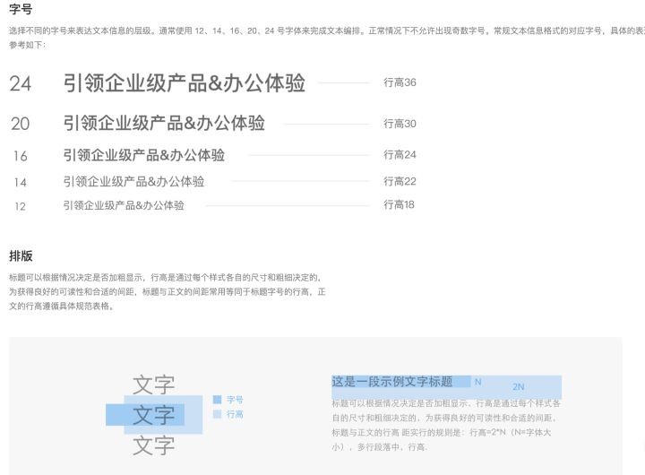Click the top 文字 sample in diagram

(x=153, y=385)
